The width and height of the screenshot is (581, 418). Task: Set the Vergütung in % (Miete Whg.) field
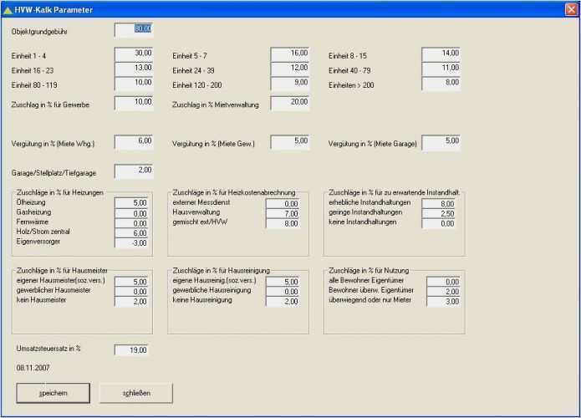point(134,142)
